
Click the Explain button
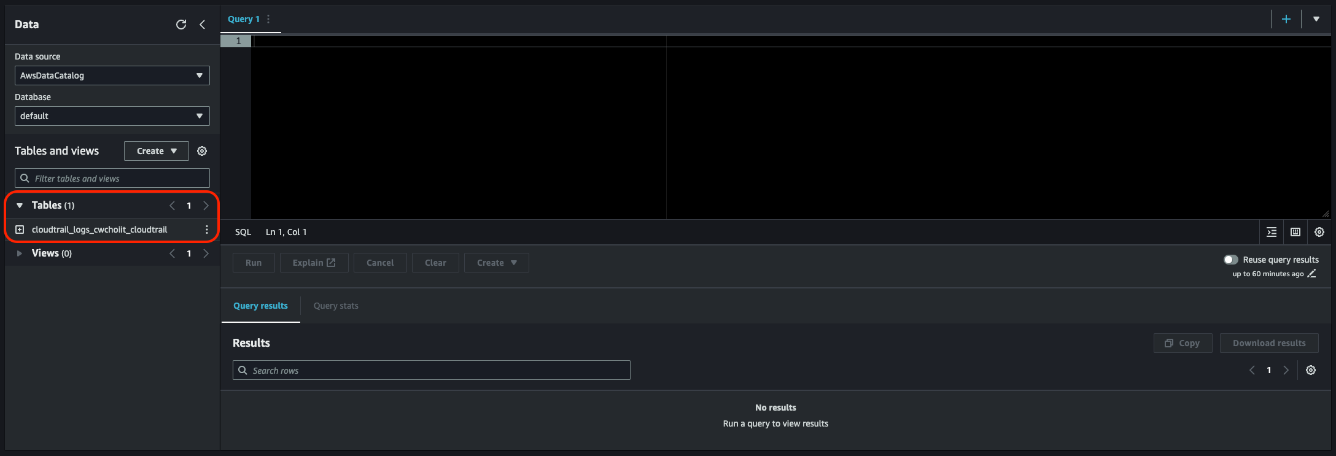point(314,263)
